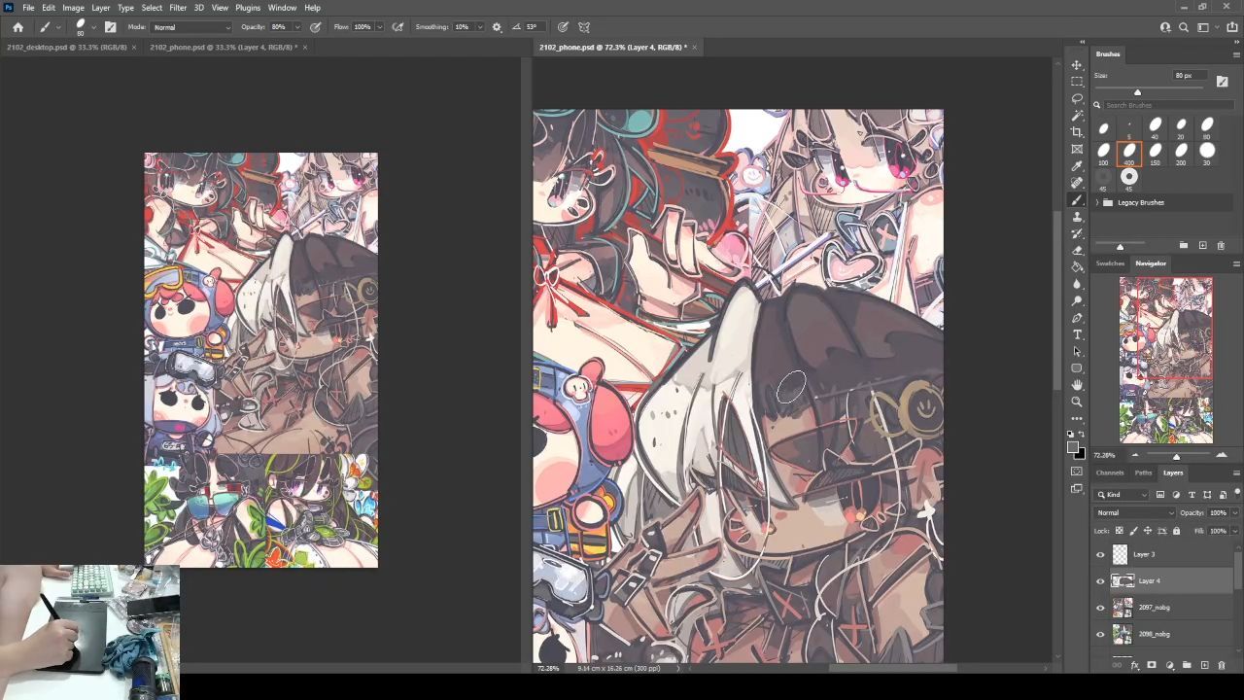1244x700 pixels.
Task: Toggle visibility of 2097_nobg layer
Action: click(x=1100, y=608)
